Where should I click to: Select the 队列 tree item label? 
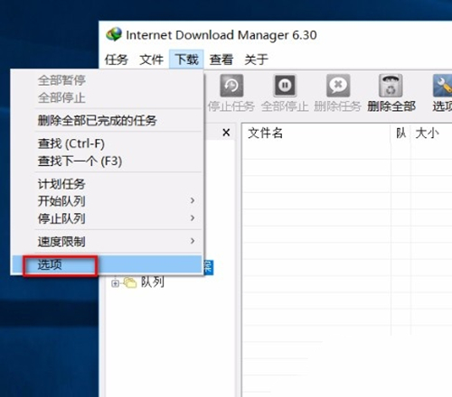[x=153, y=282]
